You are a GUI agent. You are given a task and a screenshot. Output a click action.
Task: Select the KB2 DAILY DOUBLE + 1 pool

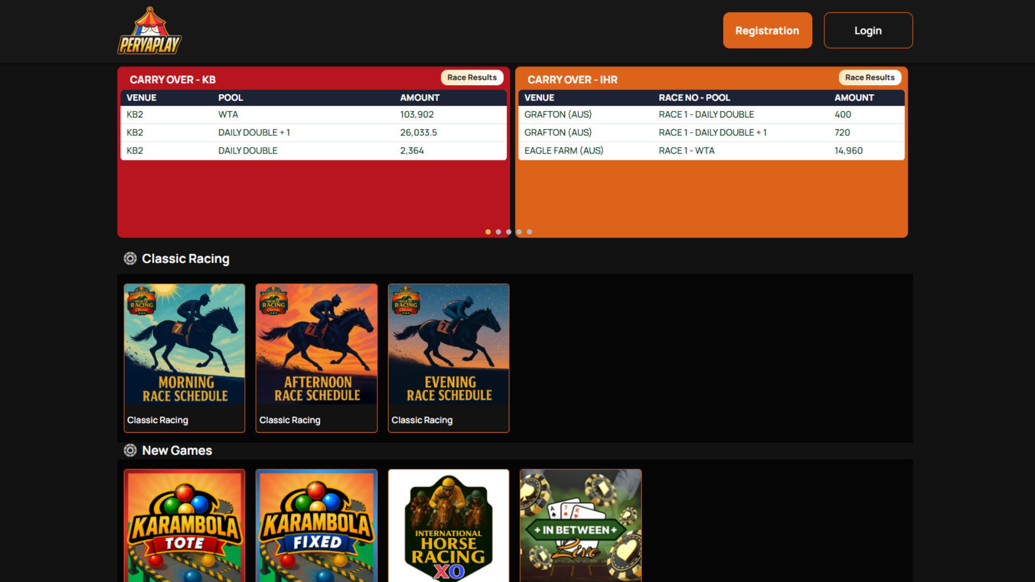(254, 133)
